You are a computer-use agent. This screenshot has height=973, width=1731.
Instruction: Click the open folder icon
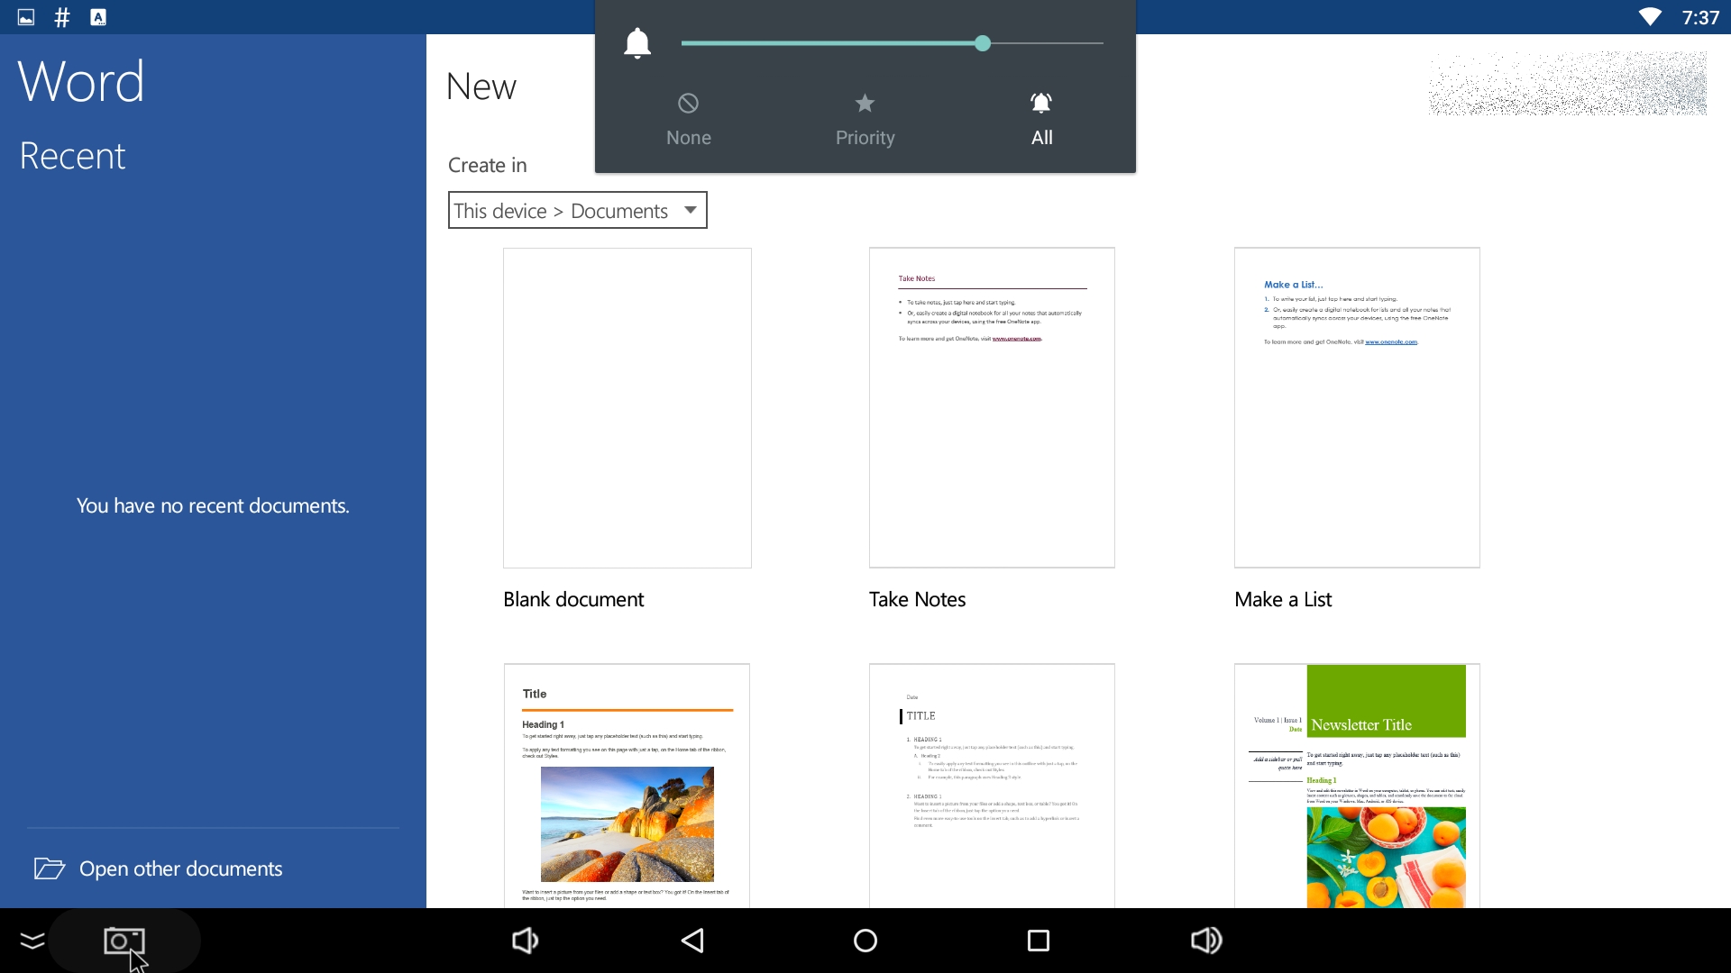click(x=50, y=868)
